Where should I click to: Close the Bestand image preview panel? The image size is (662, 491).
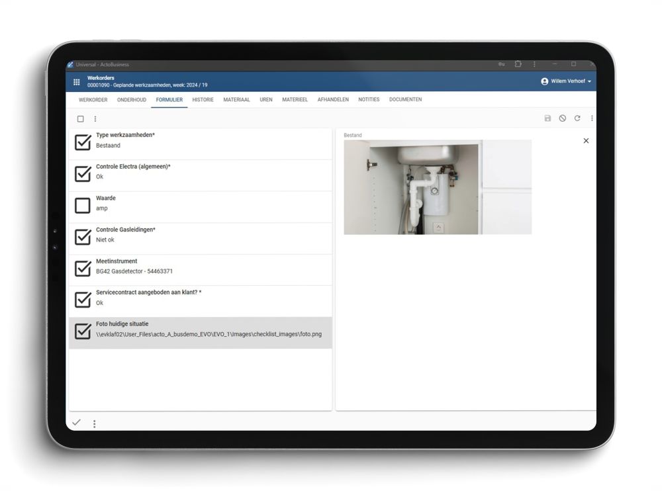pyautogui.click(x=586, y=141)
